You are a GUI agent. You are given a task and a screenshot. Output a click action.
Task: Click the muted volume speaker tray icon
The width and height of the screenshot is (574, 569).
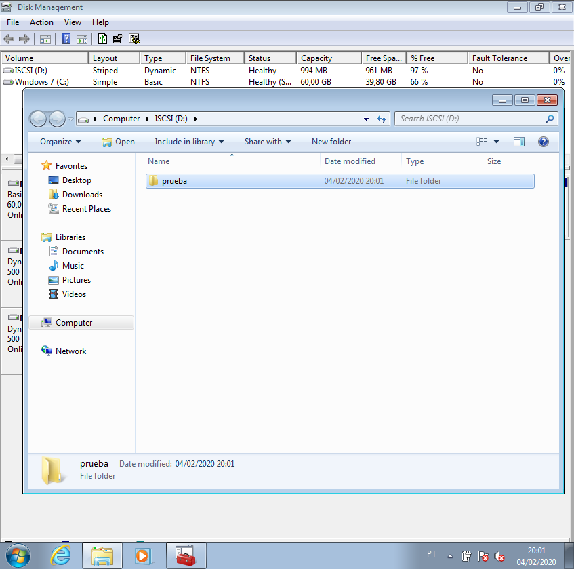coord(499,556)
